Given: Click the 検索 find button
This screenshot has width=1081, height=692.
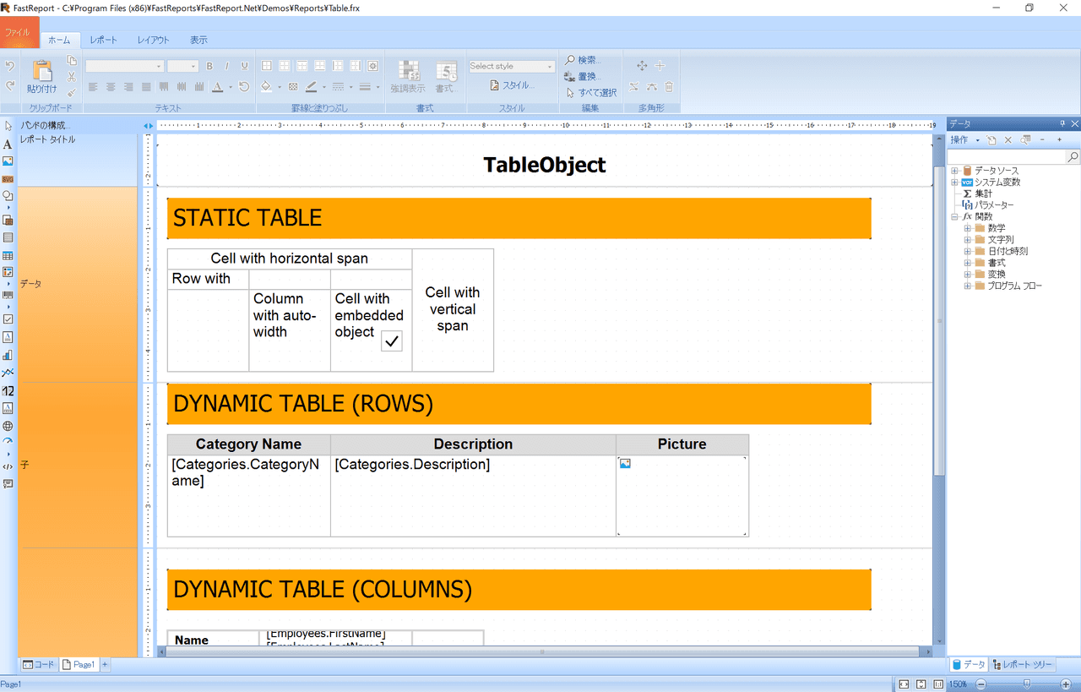Looking at the screenshot, I should (x=583, y=60).
